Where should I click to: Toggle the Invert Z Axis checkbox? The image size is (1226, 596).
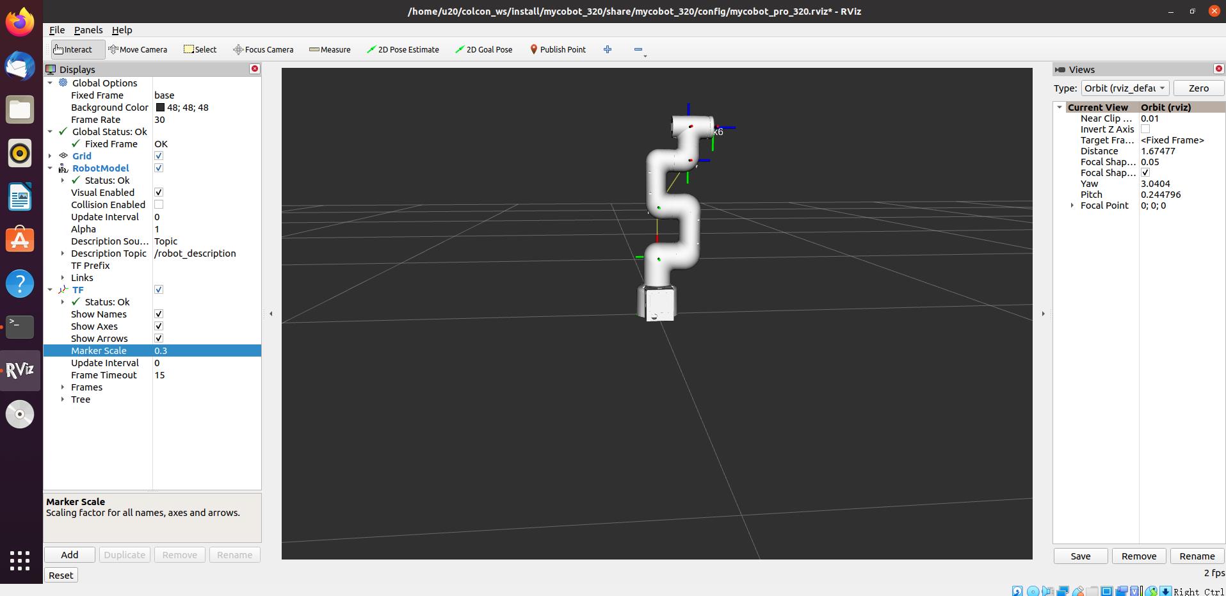1145,129
